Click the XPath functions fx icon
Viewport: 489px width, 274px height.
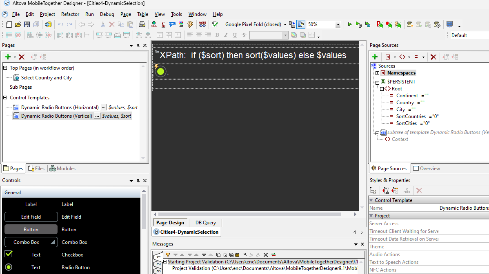click(163, 24)
